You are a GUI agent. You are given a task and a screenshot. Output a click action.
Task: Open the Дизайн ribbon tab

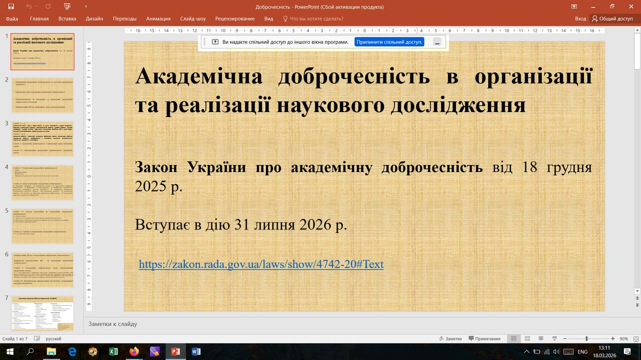point(94,18)
